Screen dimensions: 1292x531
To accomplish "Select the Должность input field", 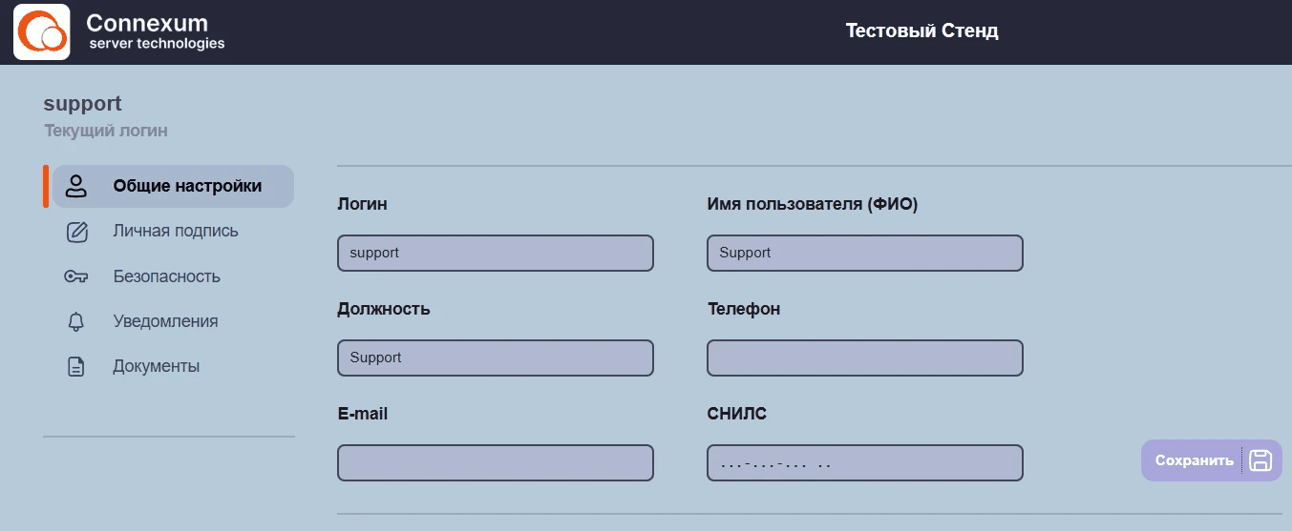I will tap(496, 357).
